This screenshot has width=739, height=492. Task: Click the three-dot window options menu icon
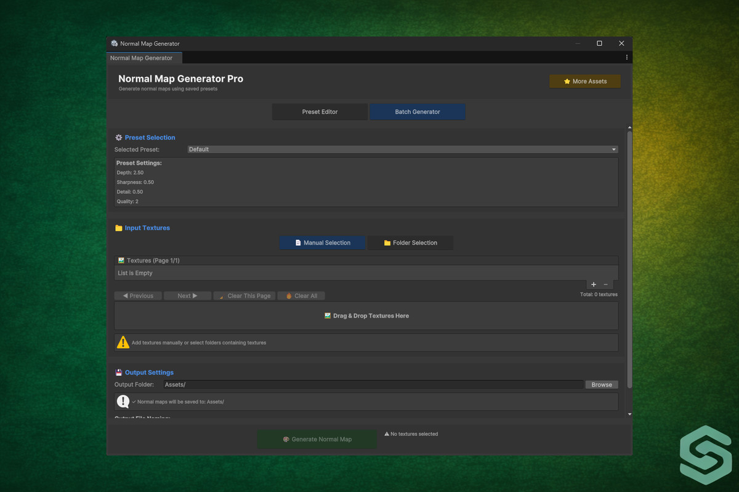click(x=626, y=58)
